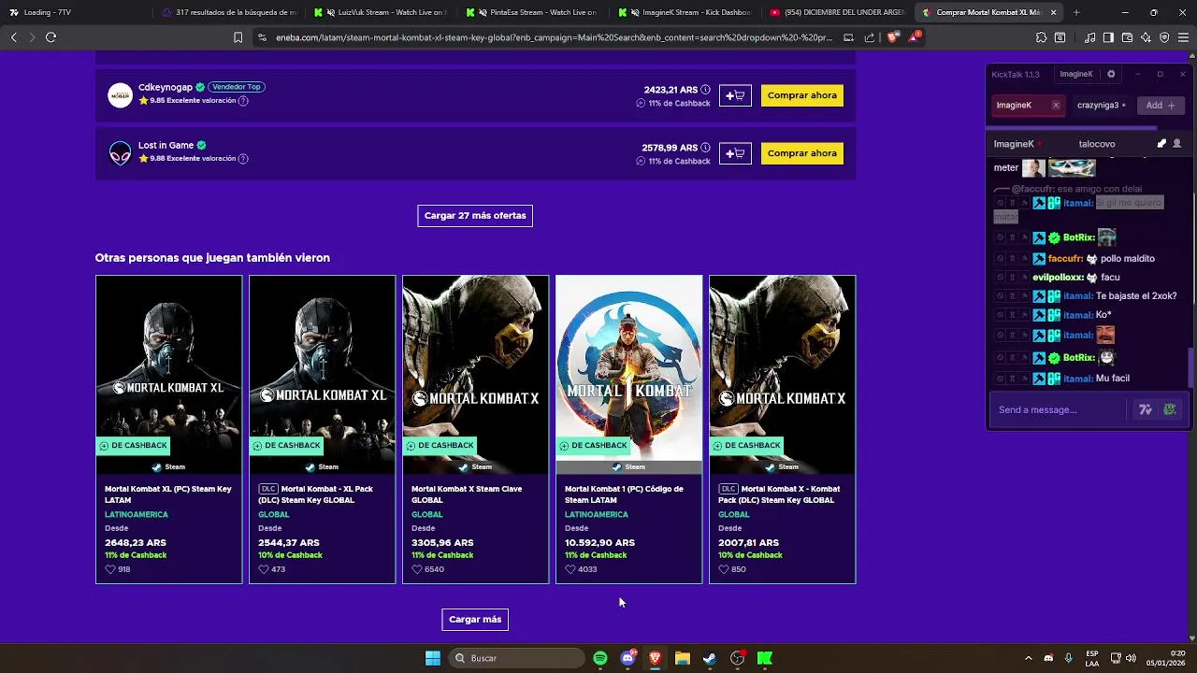The height and width of the screenshot is (673, 1197).
Task: Click Brave Rewards triangle icon
Action: click(915, 37)
